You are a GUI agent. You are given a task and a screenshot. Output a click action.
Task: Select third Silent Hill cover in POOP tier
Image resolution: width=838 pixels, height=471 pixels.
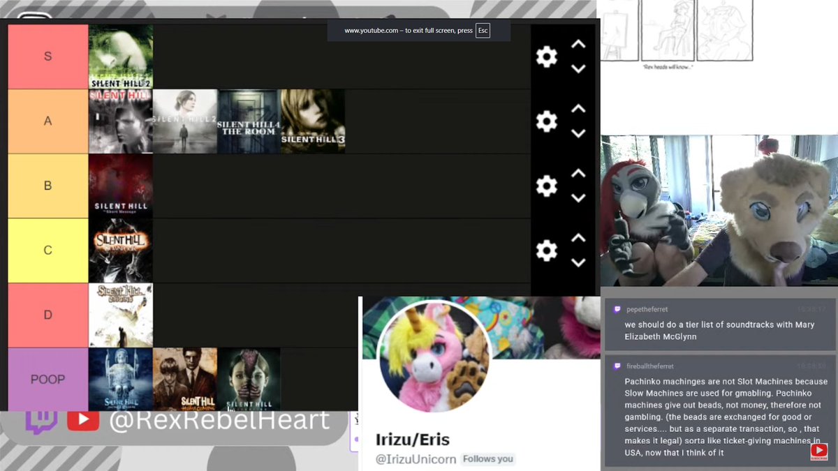249,379
